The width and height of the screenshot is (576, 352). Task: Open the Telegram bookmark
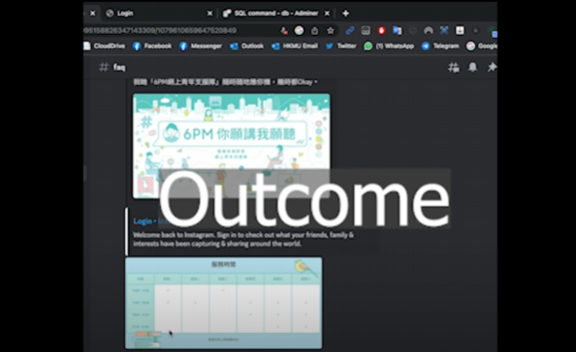tap(440, 45)
